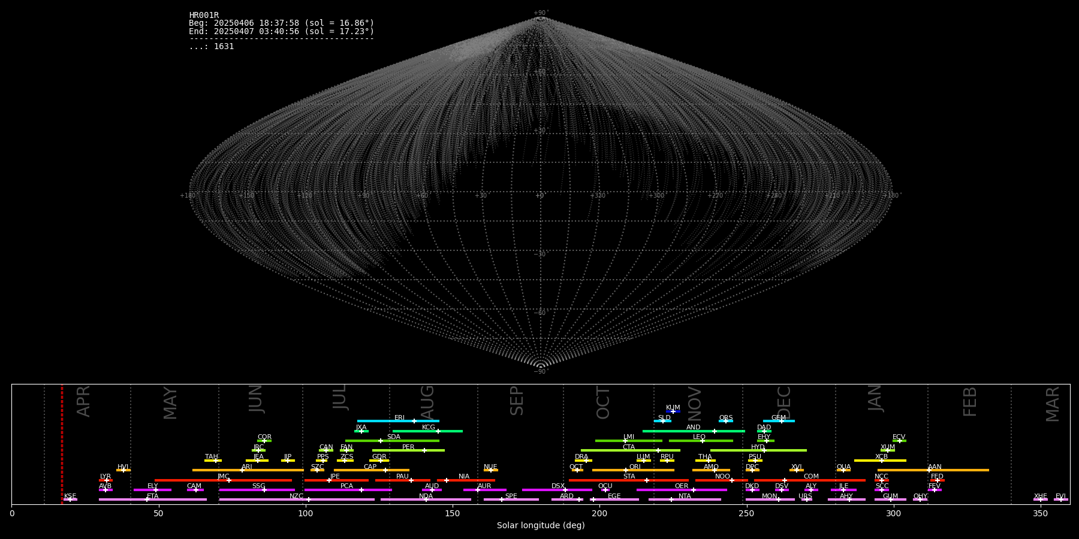The image size is (1079, 539).
Task: Click the TAH shower label
Action: [x=212, y=457]
